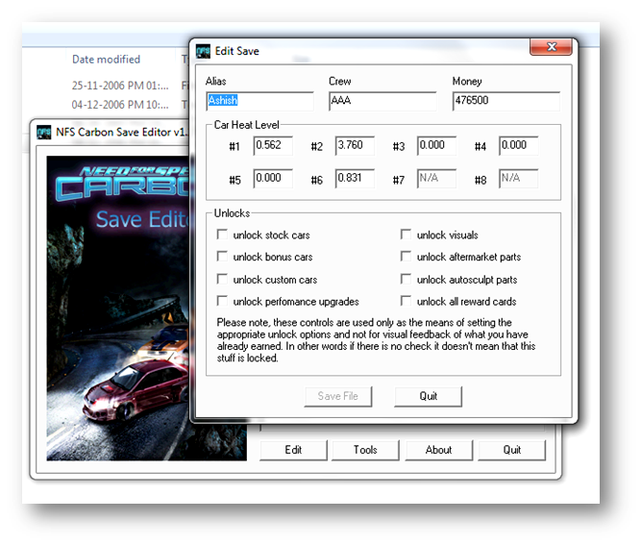Click the 'Please note' explanation text
This screenshot has width=641, height=545.
(x=376, y=340)
